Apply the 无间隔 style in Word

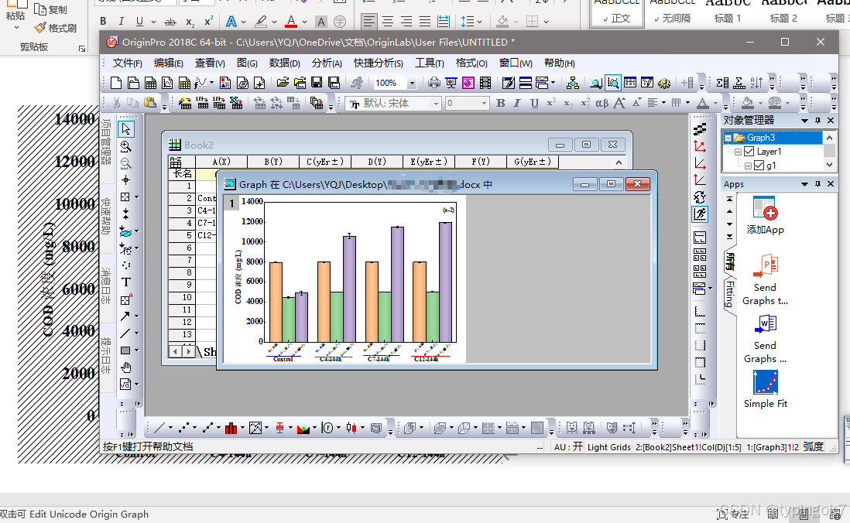[x=672, y=12]
